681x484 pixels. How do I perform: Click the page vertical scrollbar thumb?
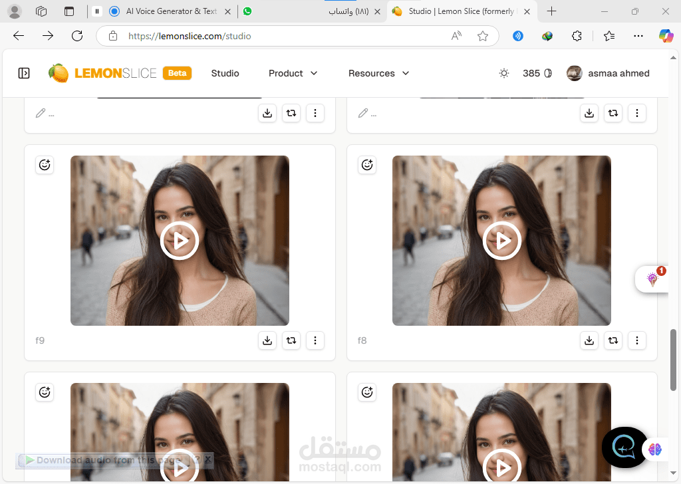(673, 360)
